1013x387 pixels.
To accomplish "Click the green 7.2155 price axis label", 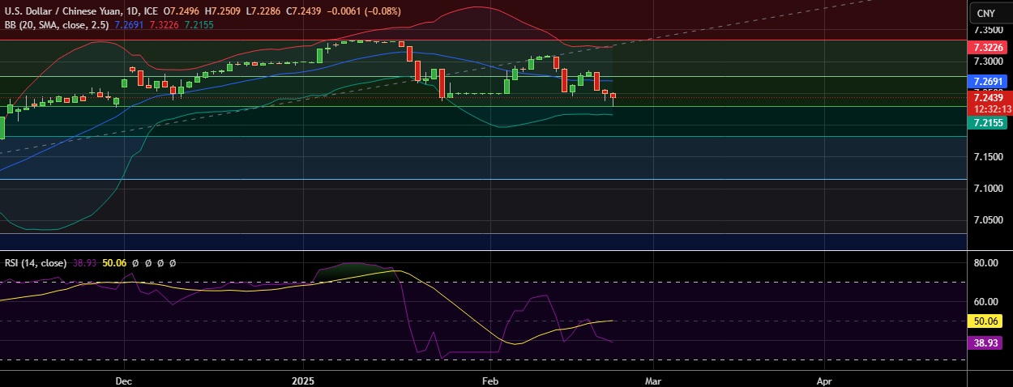I will tap(989, 122).
